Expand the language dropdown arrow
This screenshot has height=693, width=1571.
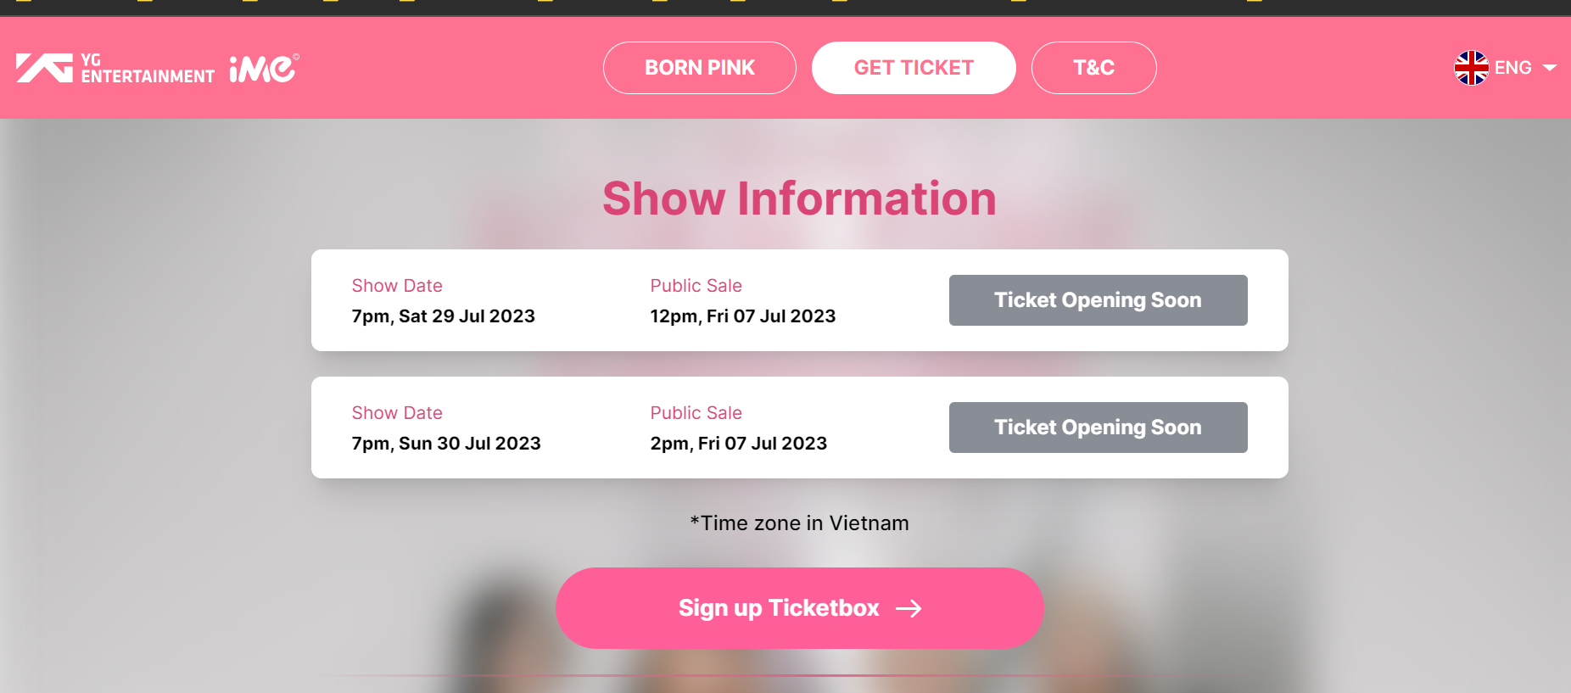pos(1550,68)
